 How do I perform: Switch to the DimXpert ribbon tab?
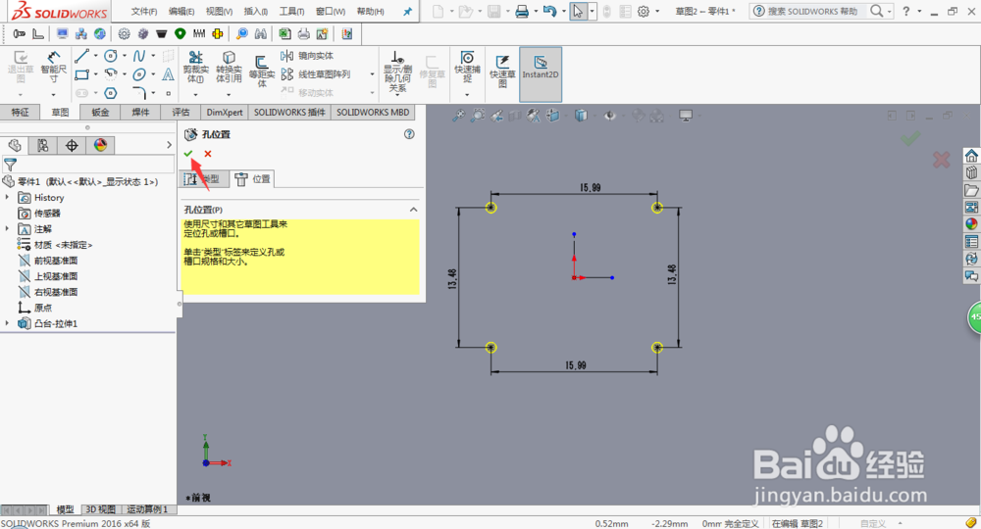point(225,113)
